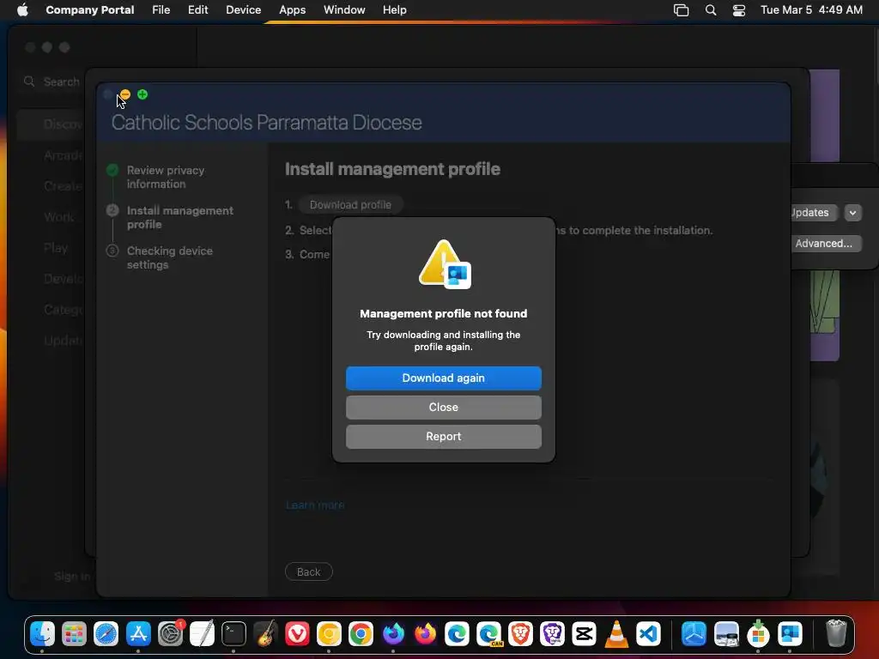879x659 pixels.
Task: Open the Apple menu
Action: (x=22, y=9)
